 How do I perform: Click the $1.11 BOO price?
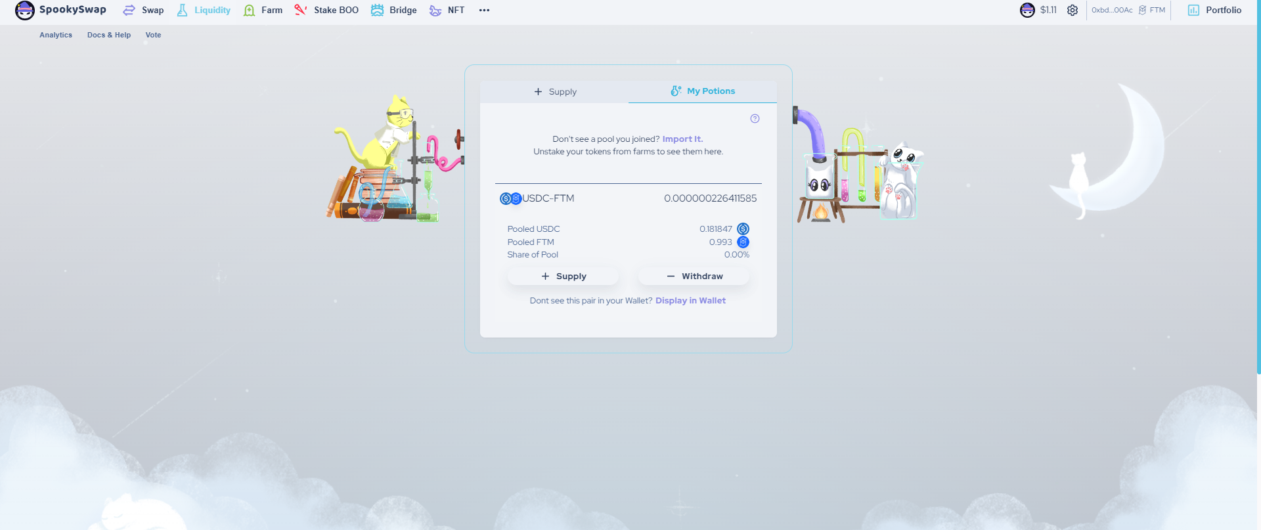pos(1048,10)
